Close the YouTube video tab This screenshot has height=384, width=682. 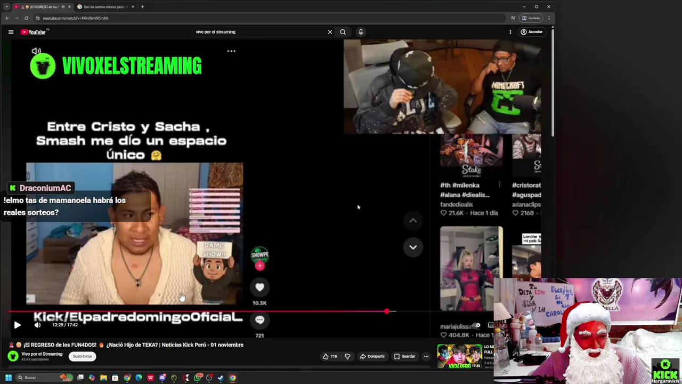pyautogui.click(x=70, y=7)
